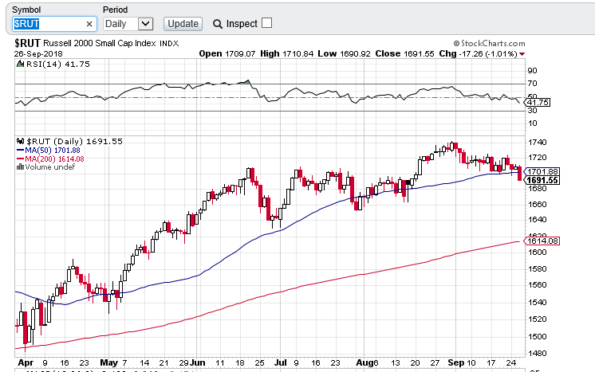
Task: Click the Low 1690.92 value in header
Action: click(x=345, y=54)
